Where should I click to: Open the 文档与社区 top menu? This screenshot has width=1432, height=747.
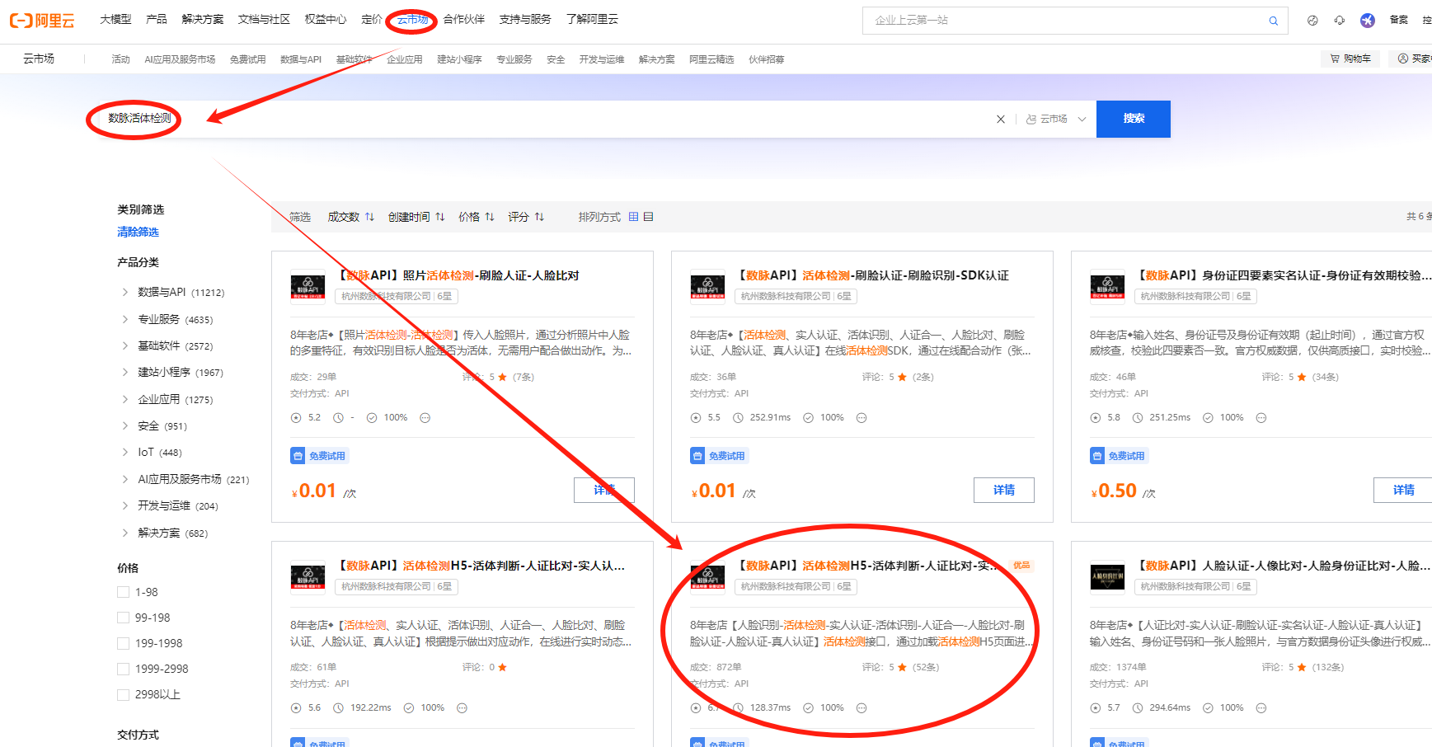pos(264,20)
